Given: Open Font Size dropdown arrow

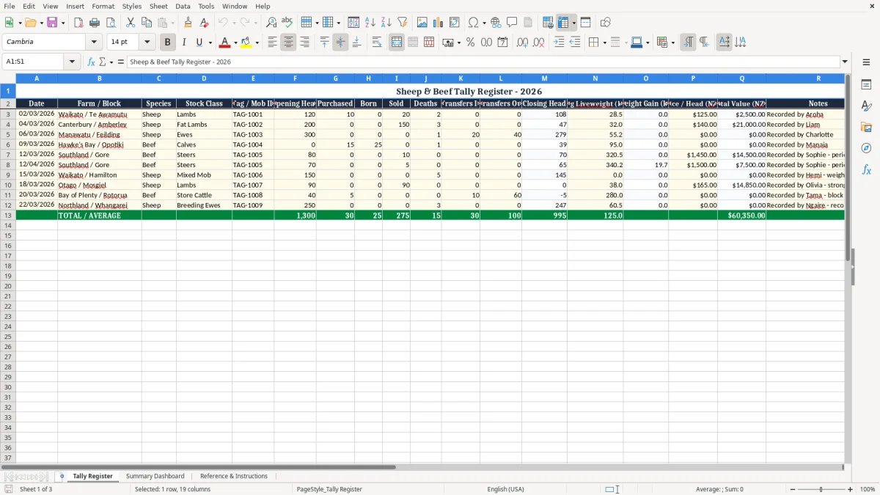Looking at the screenshot, I should 147,43.
